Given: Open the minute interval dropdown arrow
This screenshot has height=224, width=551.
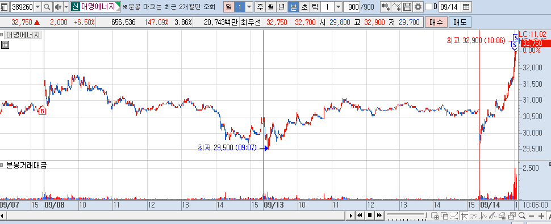Looking at the screenshot, I should tap(338, 7).
